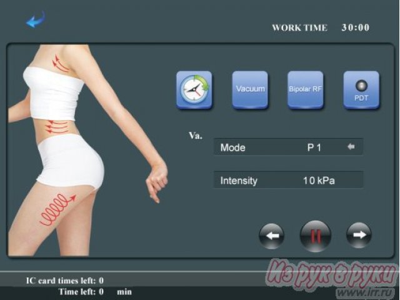The width and height of the screenshot is (400, 300).
Task: Click the Mode label
Action: click(x=233, y=147)
